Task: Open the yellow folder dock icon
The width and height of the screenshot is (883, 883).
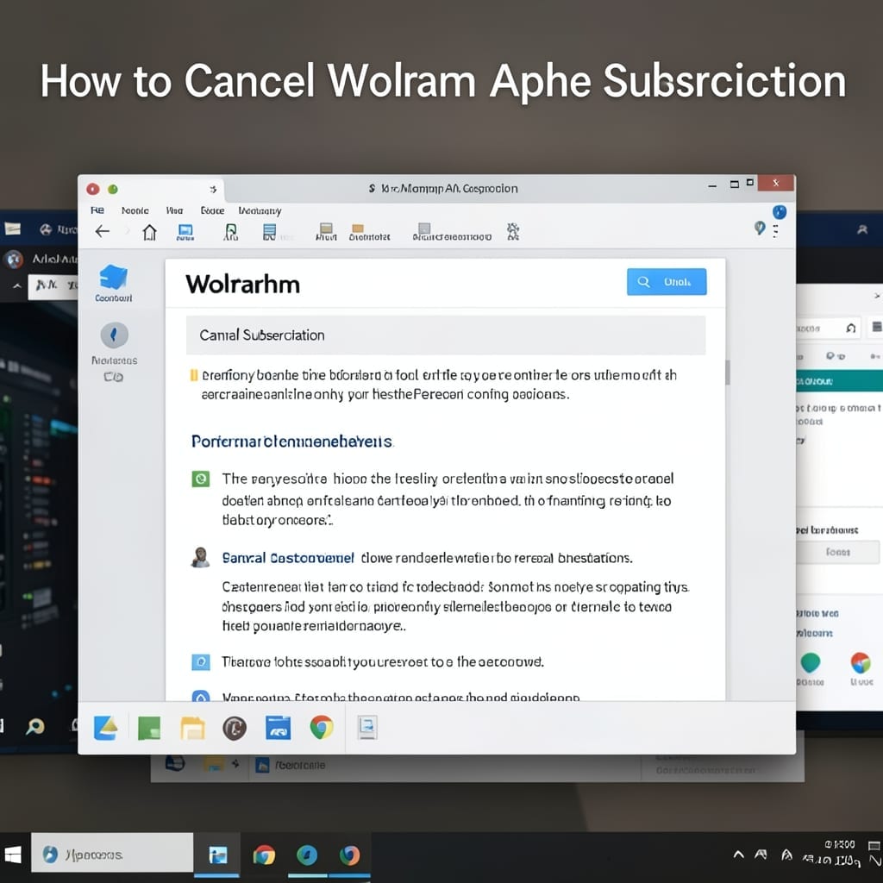Action: (x=192, y=728)
